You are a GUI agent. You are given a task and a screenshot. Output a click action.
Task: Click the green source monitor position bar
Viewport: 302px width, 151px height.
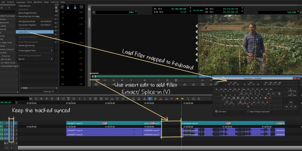coord(146,76)
